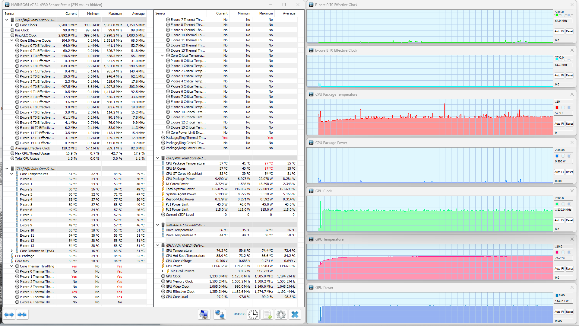Click the red color swatch on CPU Package Temperature
The height and width of the screenshot is (326, 579).
click(x=557, y=107)
